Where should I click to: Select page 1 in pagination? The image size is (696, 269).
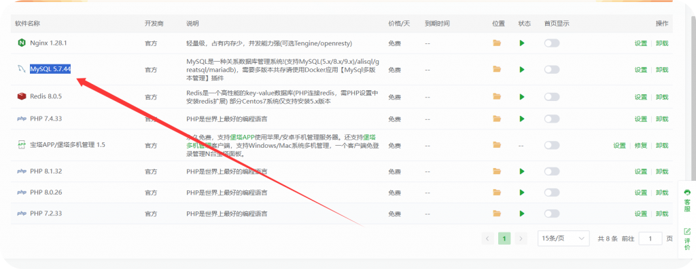click(x=504, y=239)
